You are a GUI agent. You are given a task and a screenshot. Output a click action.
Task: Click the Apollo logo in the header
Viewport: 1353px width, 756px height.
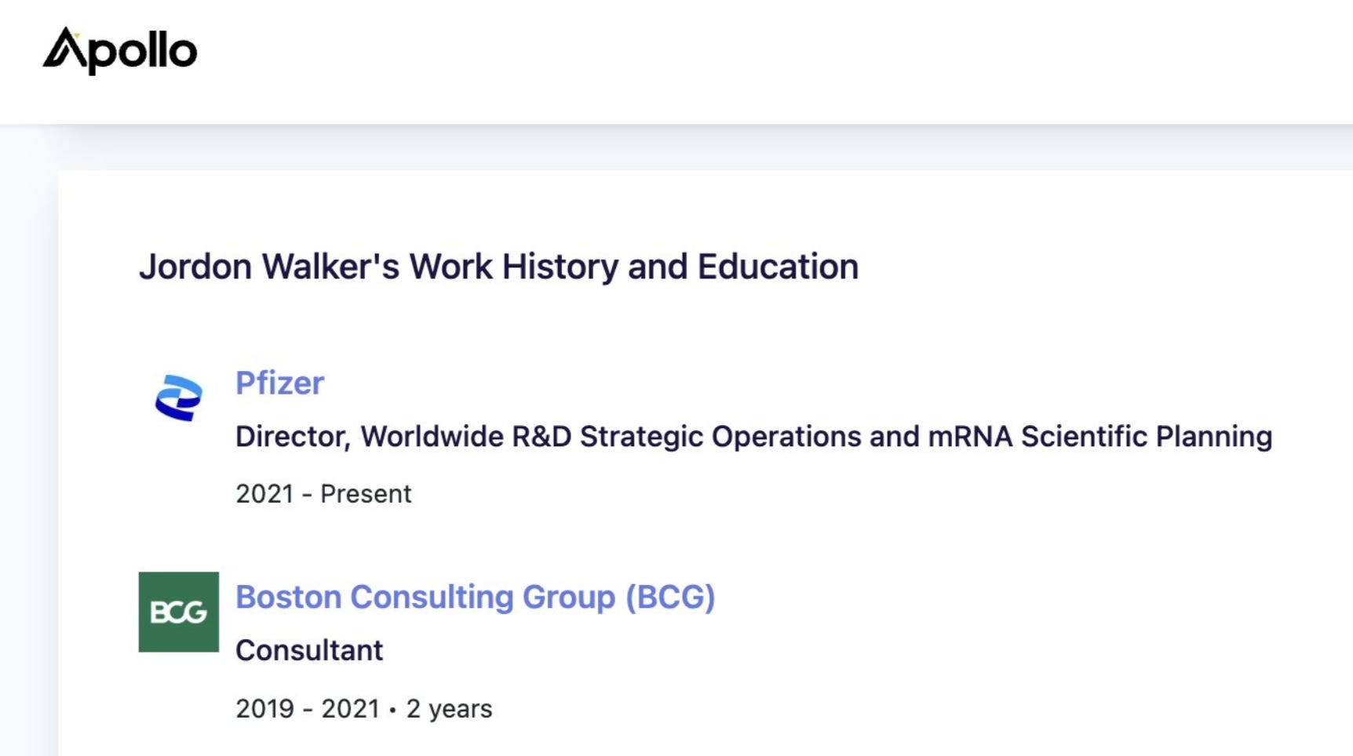point(119,51)
